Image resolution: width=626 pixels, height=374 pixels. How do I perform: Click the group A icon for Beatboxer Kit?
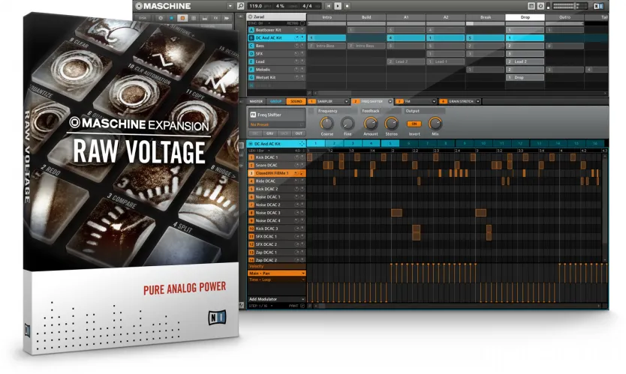click(251, 29)
